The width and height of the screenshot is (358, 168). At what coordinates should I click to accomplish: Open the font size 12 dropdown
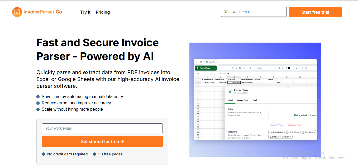coord(271,68)
